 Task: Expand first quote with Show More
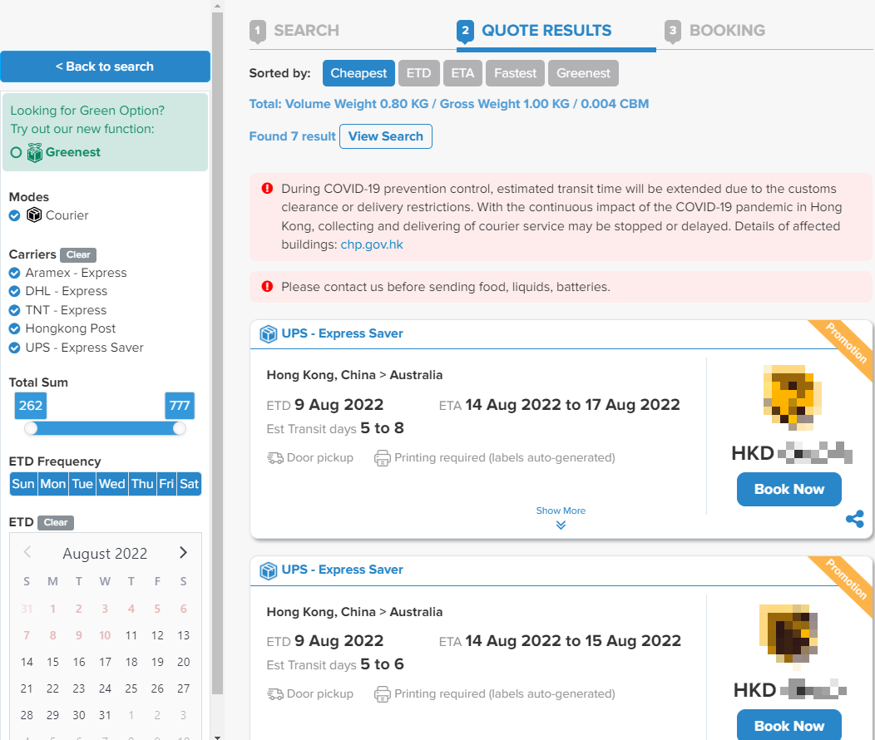click(561, 517)
